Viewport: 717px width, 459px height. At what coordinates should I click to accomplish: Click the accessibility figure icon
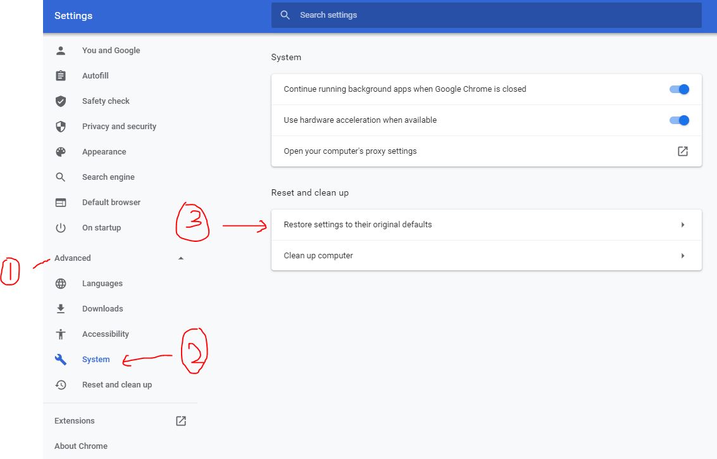(60, 334)
